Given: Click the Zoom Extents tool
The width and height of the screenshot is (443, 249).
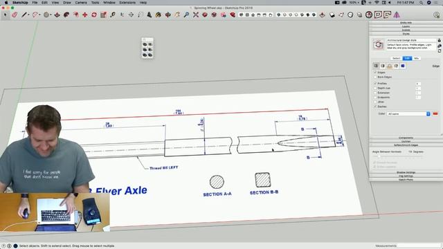Looking at the screenshot, I should coord(196,15).
